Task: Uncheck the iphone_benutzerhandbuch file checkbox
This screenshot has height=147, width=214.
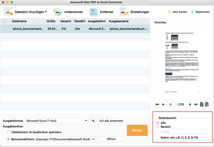Action: point(4,29)
